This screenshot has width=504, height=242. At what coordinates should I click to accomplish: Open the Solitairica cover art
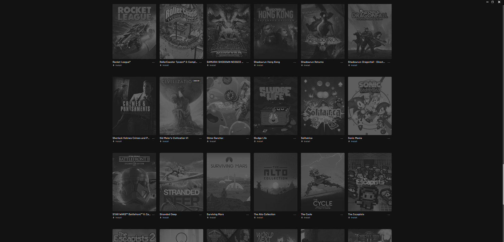(323, 106)
